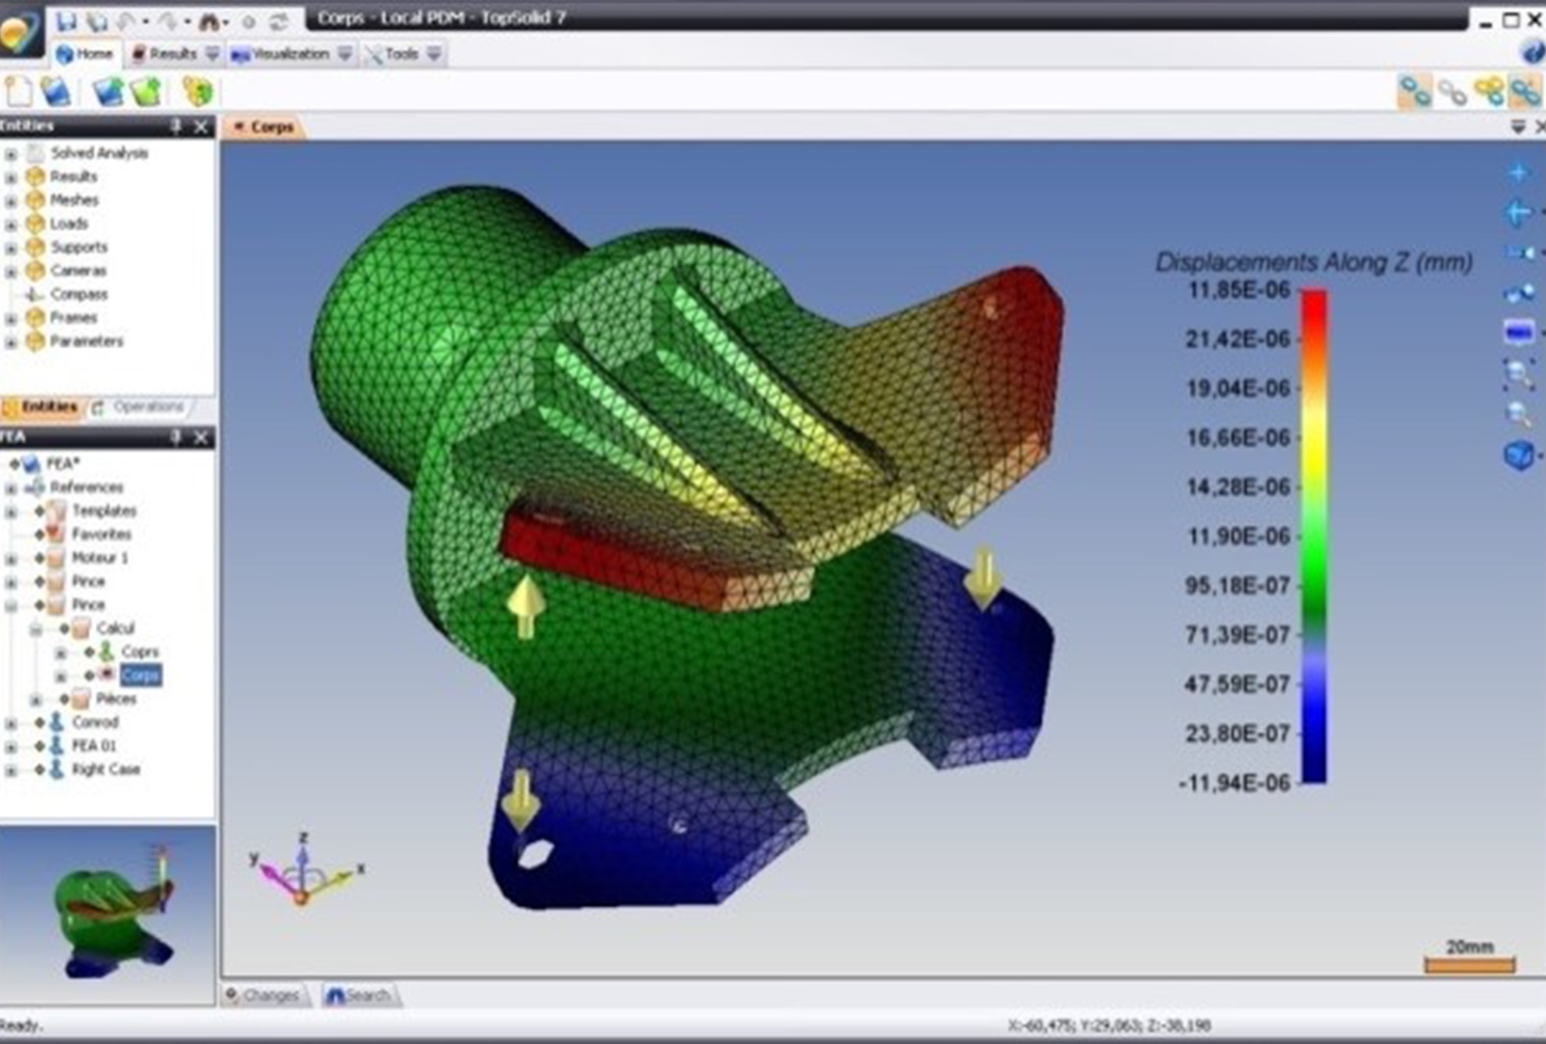The image size is (1546, 1044).
Task: Click the new blank document icon
Action: [x=18, y=92]
